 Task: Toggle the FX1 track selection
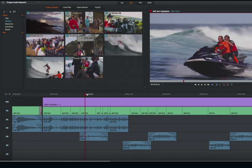tap(7, 102)
